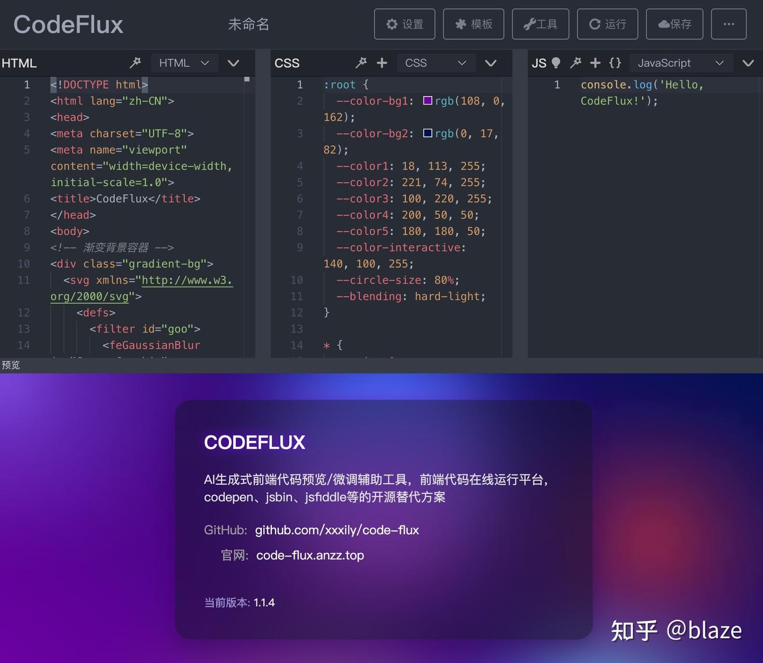Click the plus icon in CSS panel header
Viewport: 763px width, 663px height.
381,63
